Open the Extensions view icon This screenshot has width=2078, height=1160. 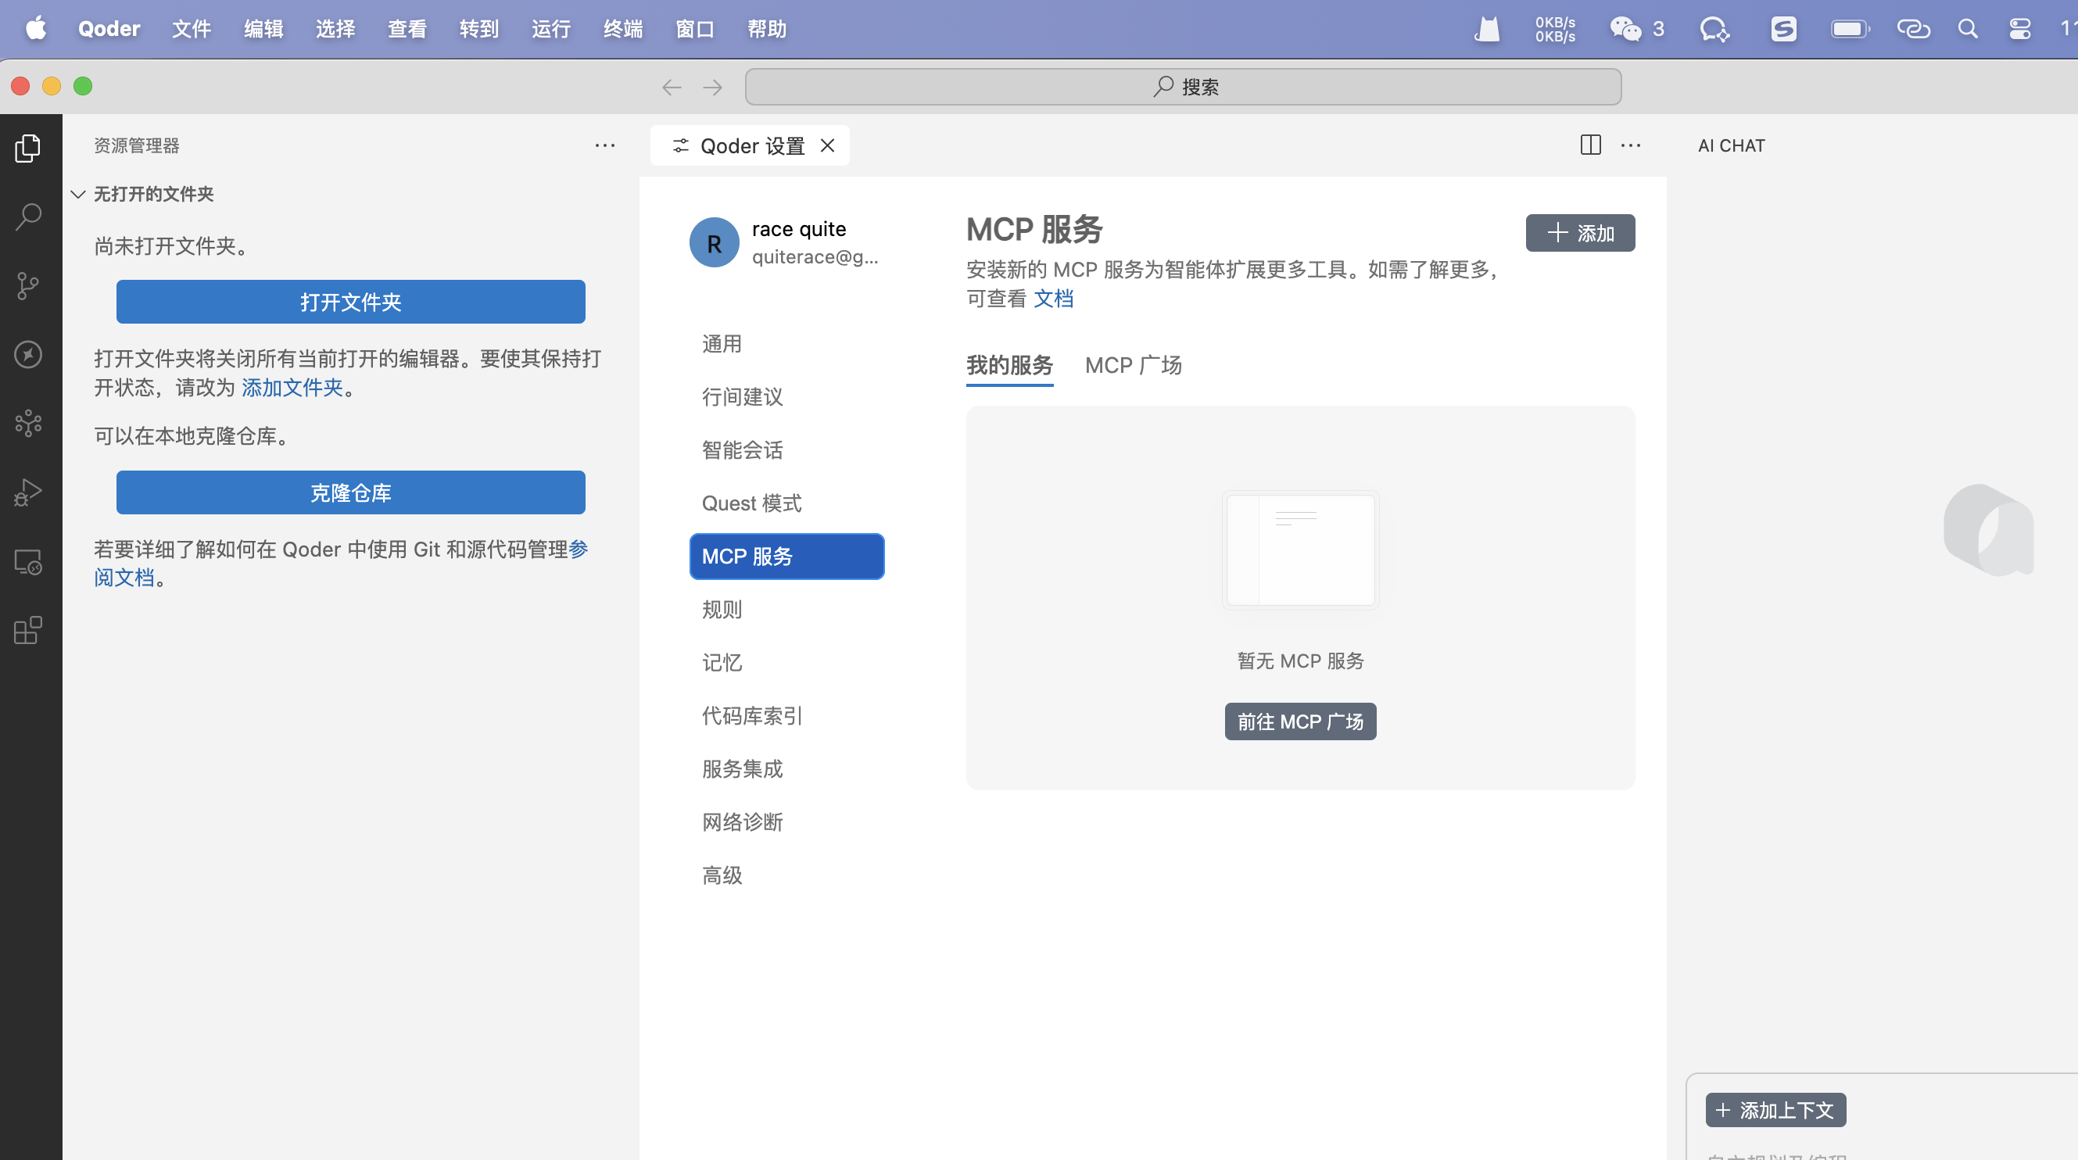[28, 630]
